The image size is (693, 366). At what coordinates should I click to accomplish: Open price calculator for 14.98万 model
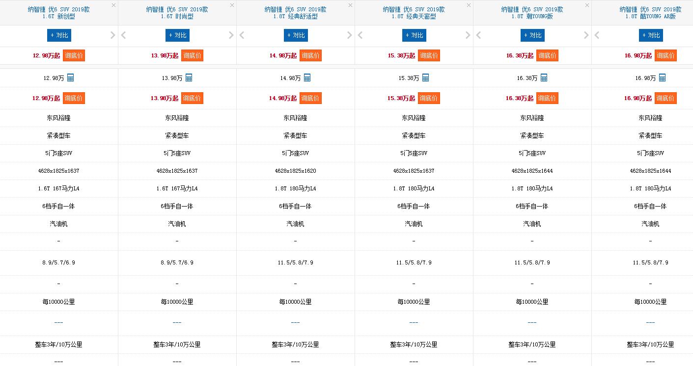tap(307, 78)
